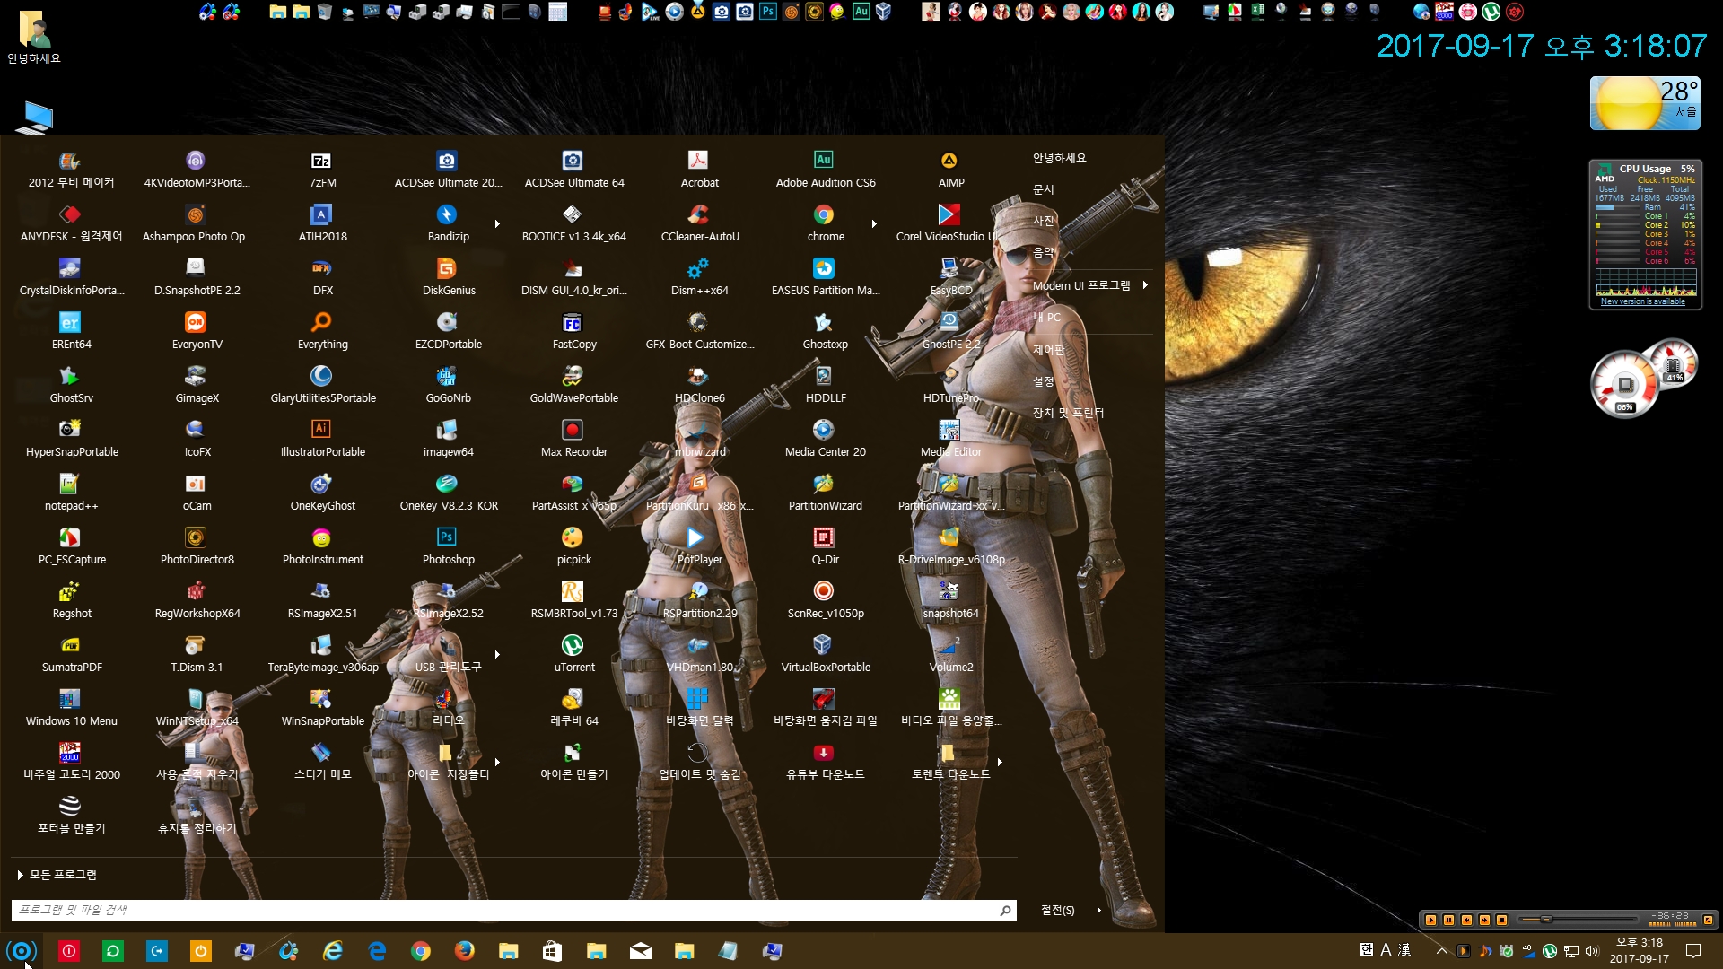The height and width of the screenshot is (969, 1723).
Task: Open picpick capture tool
Action: point(573,546)
